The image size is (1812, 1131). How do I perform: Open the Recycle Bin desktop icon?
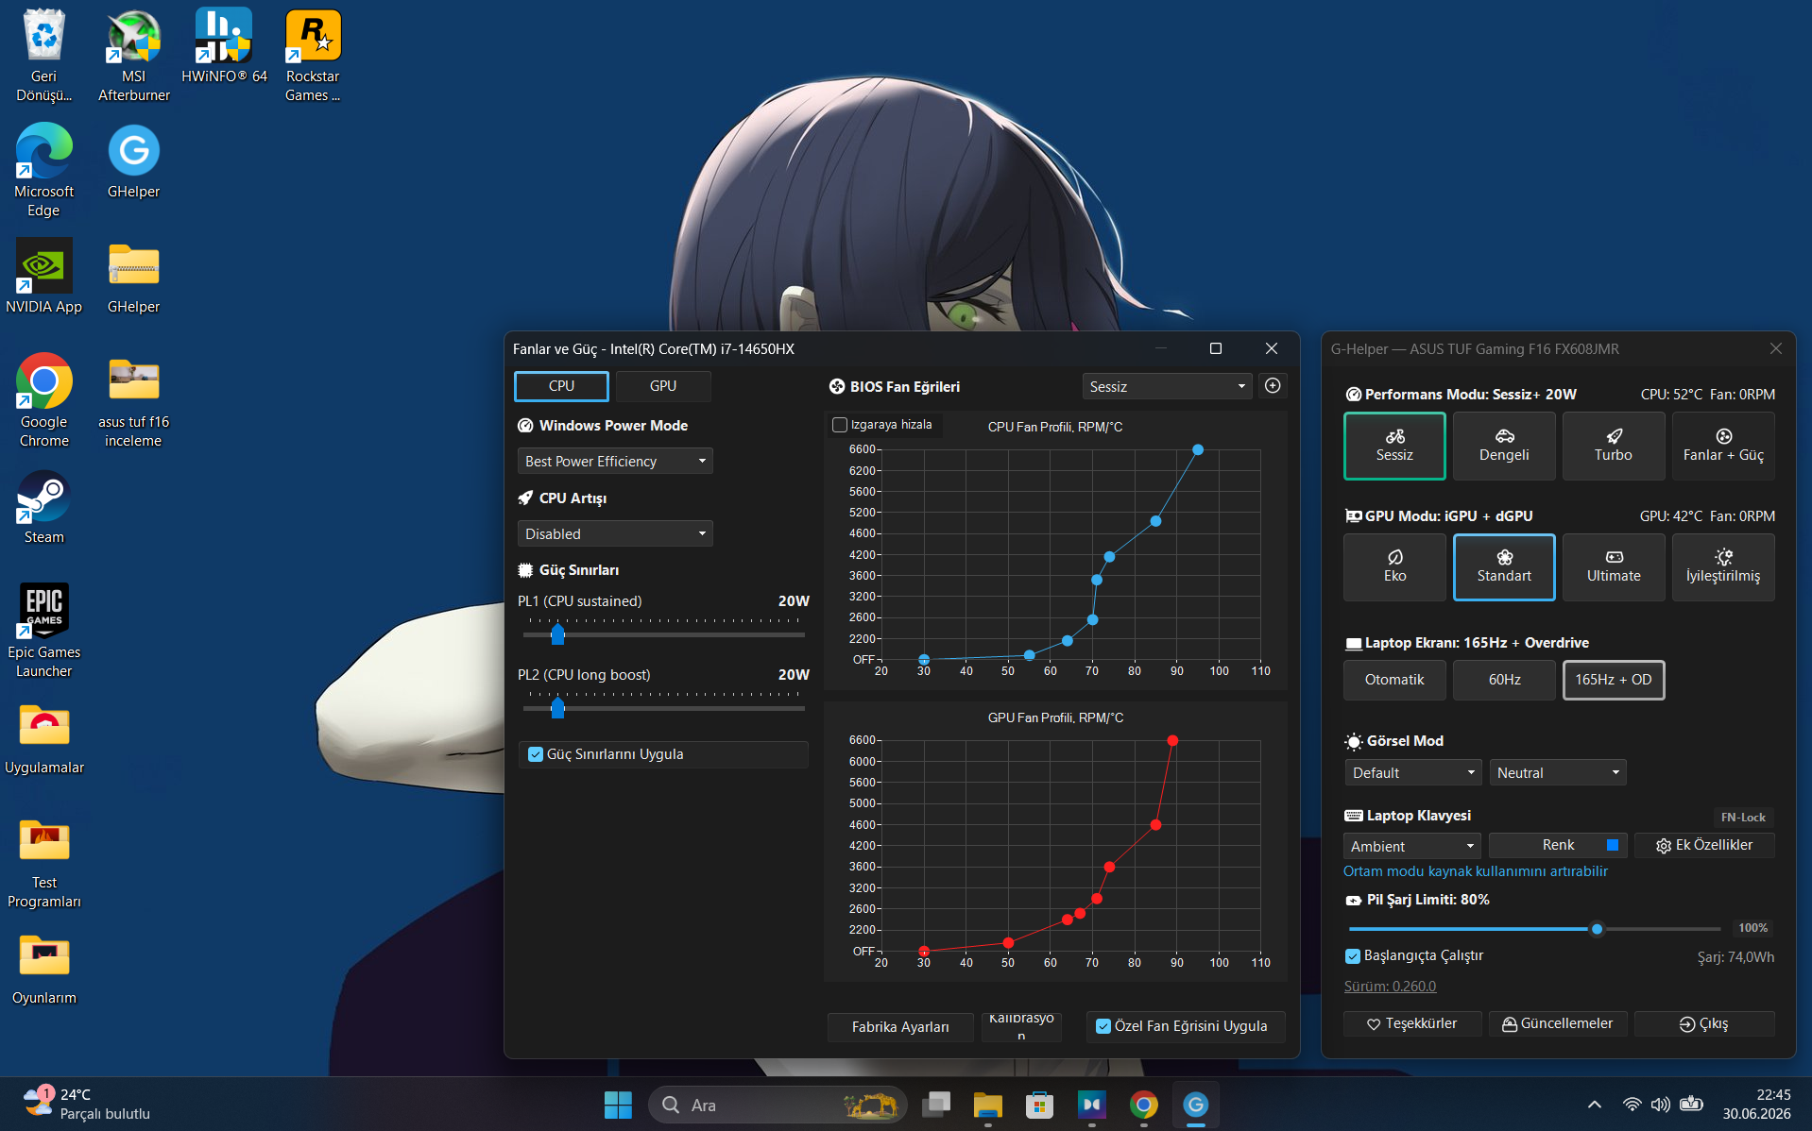click(43, 55)
